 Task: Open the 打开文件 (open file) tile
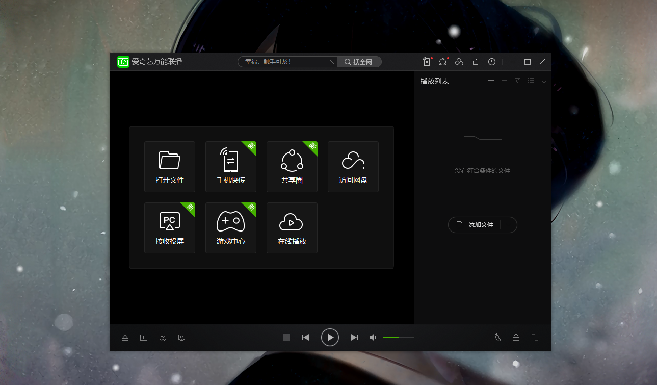point(169,167)
